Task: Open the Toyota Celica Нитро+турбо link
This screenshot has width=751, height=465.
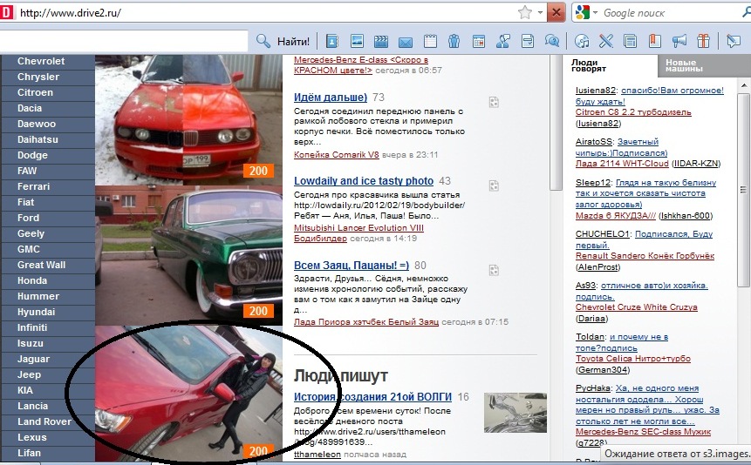Action: [633, 358]
